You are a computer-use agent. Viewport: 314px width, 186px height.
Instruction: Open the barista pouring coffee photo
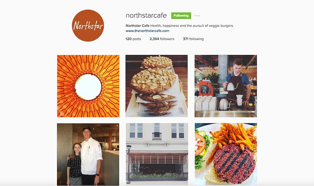pyautogui.click(x=226, y=86)
